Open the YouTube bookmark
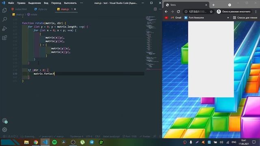260x146 pixels. [x=166, y=18]
